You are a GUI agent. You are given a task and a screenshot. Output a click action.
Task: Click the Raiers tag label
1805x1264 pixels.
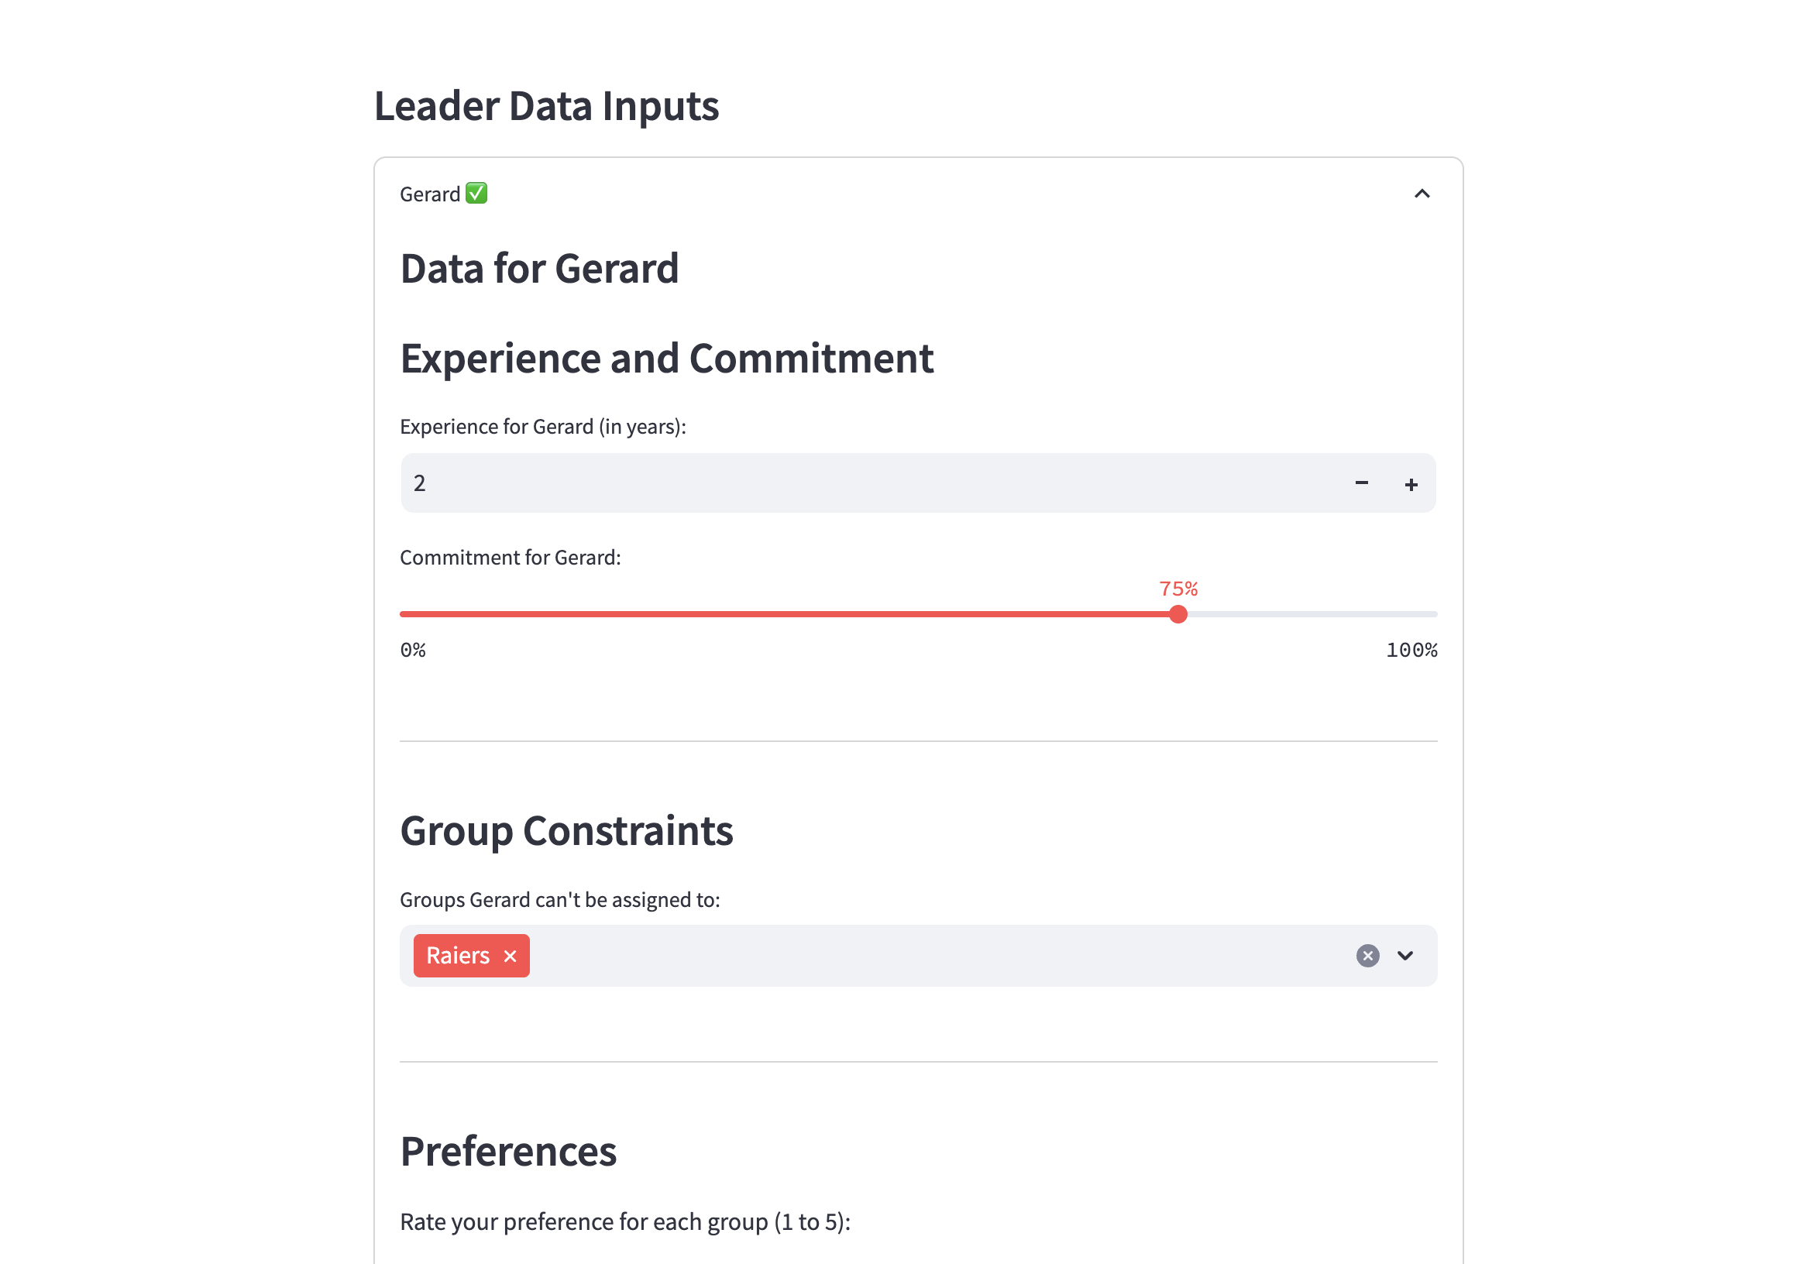[458, 956]
